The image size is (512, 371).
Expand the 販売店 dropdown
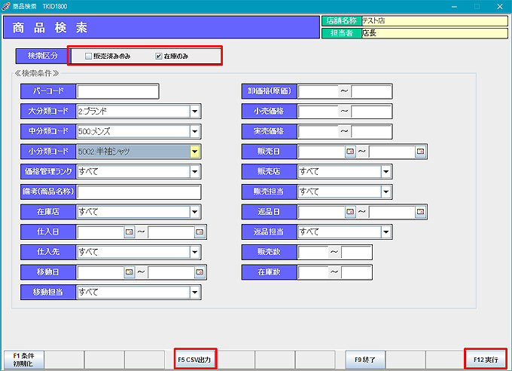(386, 171)
